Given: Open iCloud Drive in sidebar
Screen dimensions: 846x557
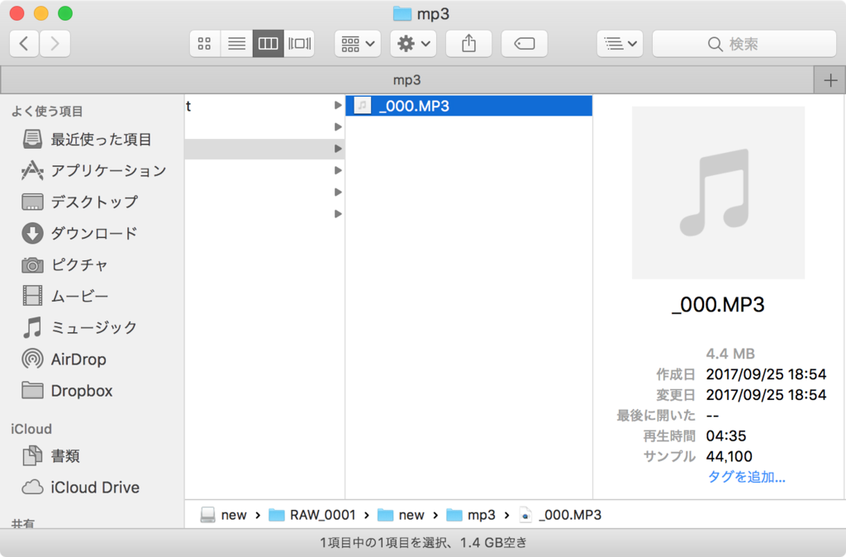Looking at the screenshot, I should [x=80, y=487].
